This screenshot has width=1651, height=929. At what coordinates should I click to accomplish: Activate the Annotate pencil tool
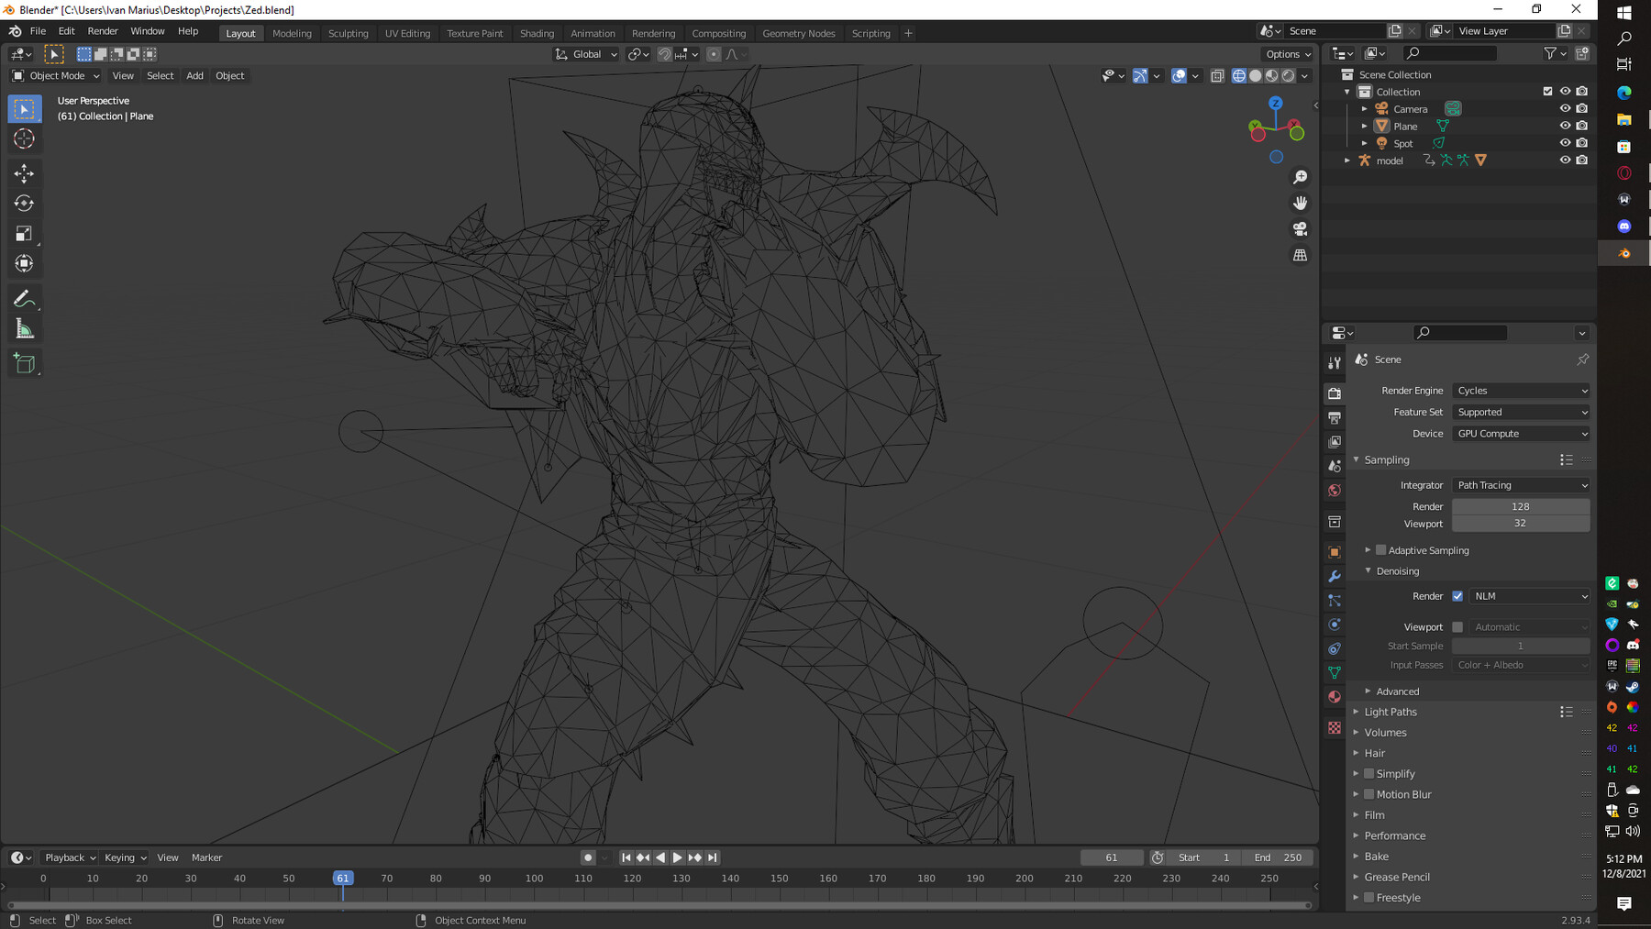click(25, 299)
